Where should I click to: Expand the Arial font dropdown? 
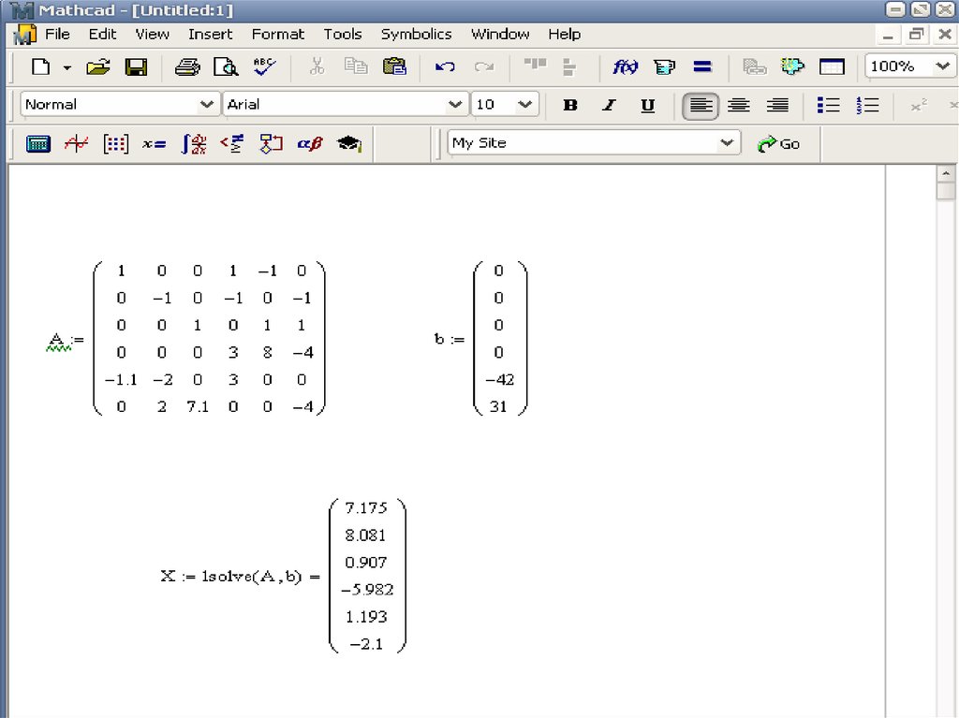455,105
